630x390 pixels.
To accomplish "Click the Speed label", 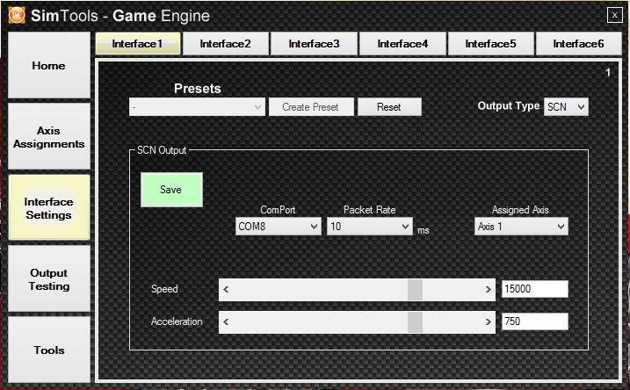I will point(164,289).
